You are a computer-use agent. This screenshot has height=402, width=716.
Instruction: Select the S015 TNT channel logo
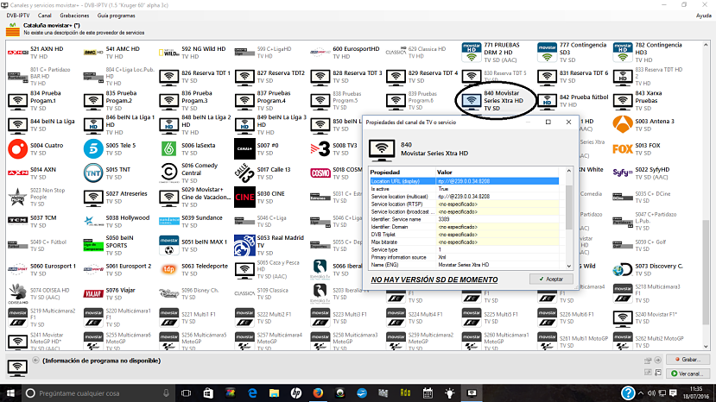click(93, 173)
